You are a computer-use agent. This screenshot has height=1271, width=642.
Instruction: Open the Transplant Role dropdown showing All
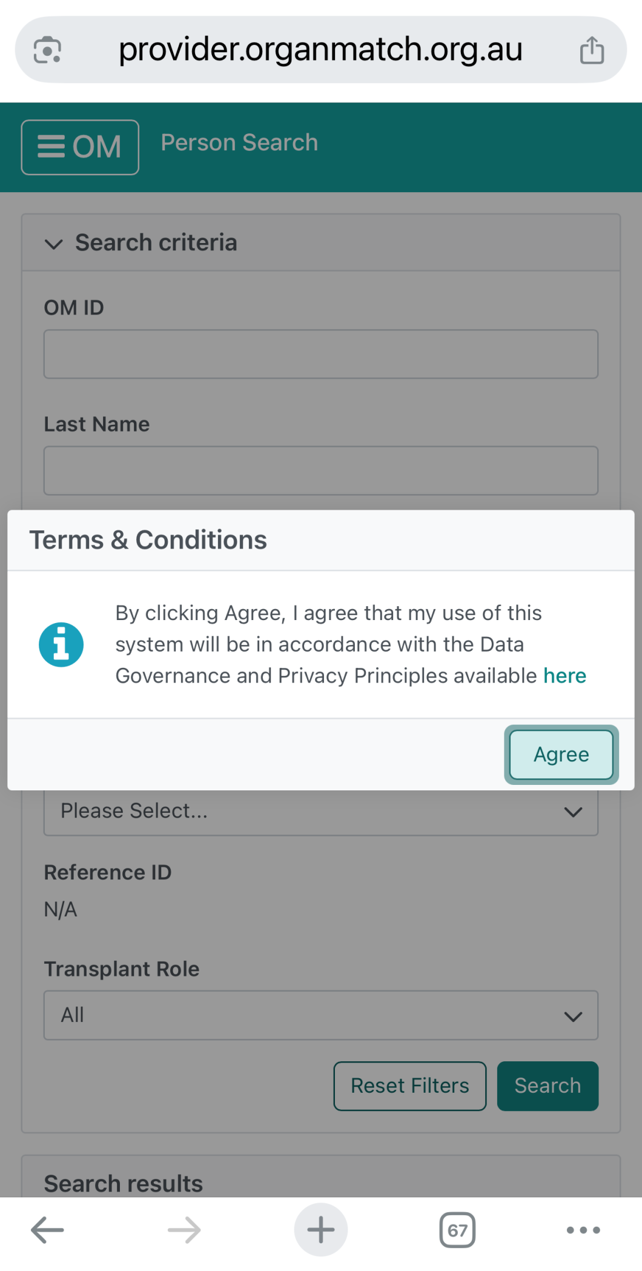click(320, 1015)
